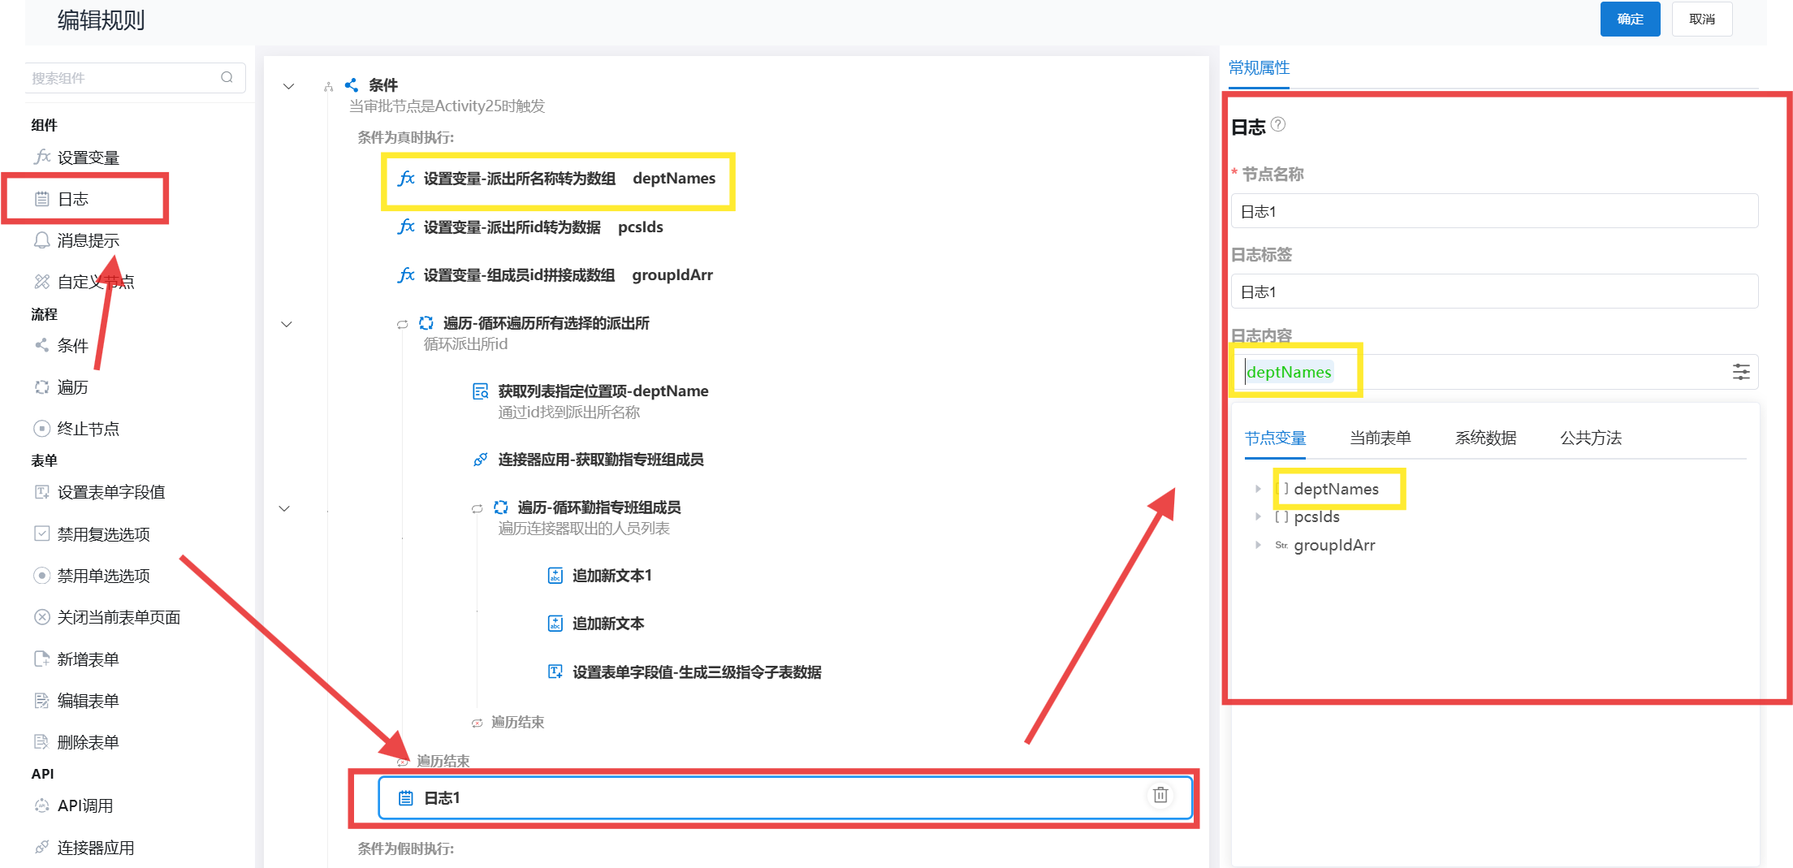Expand the deptNames variable tree arrow
This screenshot has height=868, width=1793.
click(x=1258, y=489)
